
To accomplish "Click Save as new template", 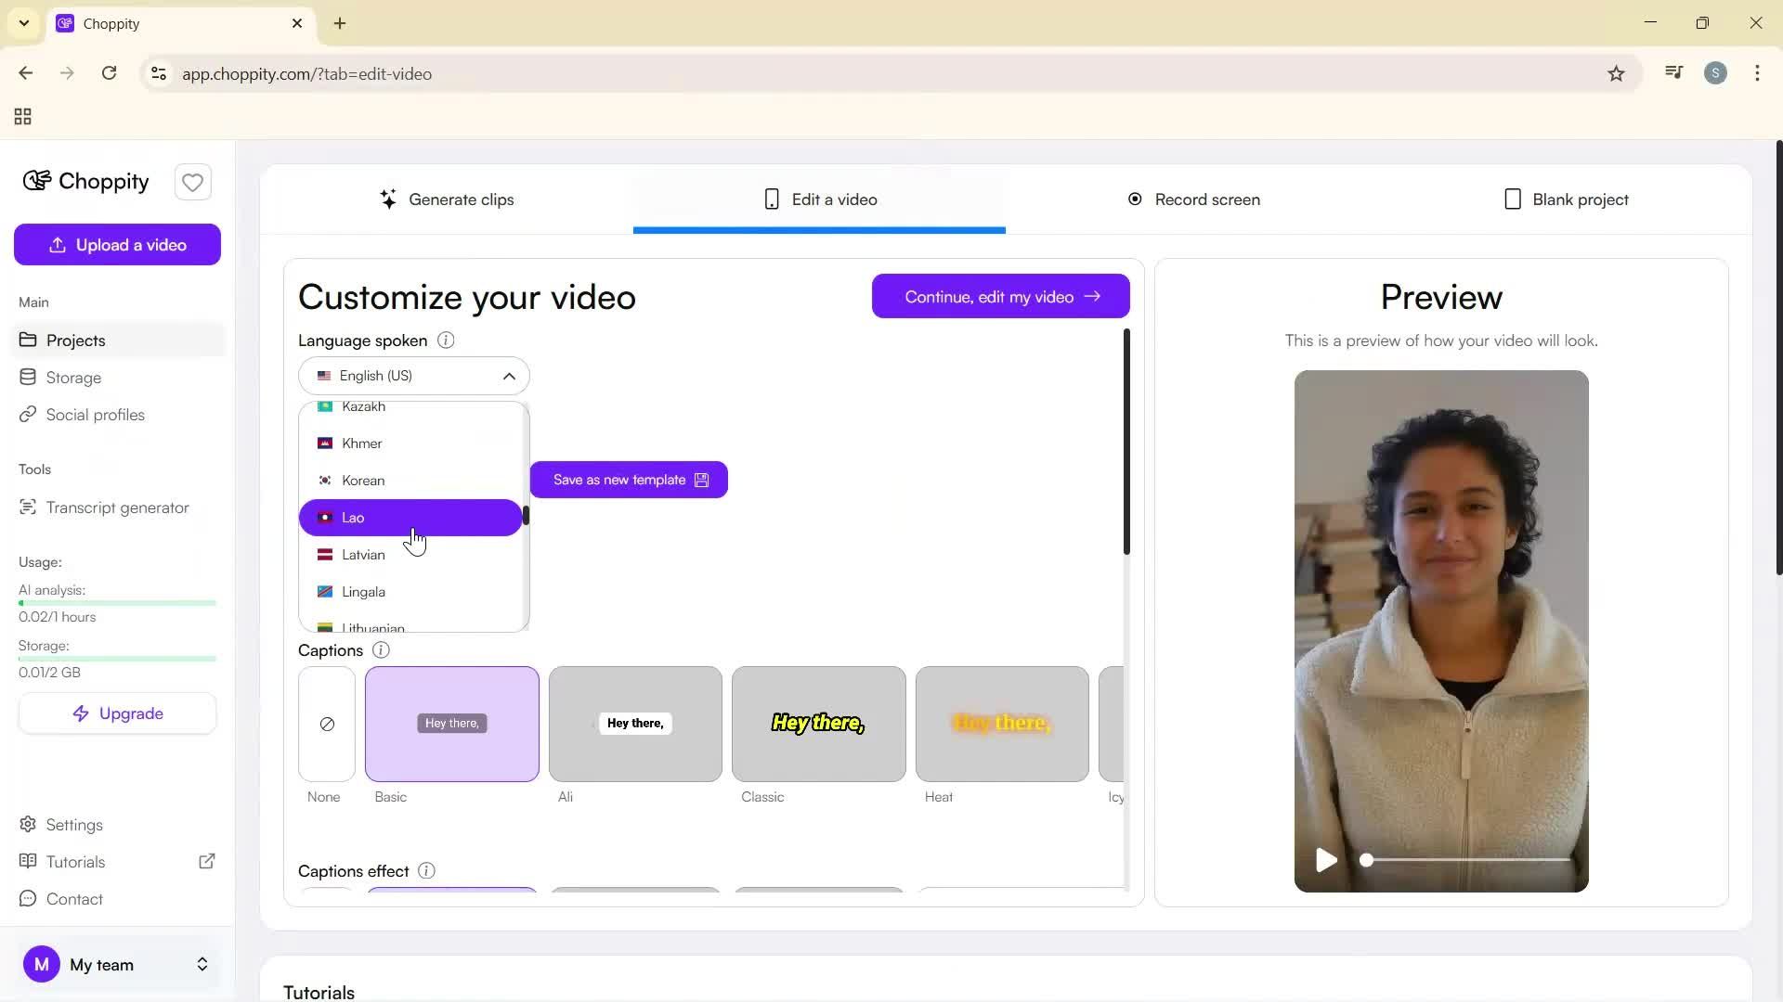I will click(629, 480).
